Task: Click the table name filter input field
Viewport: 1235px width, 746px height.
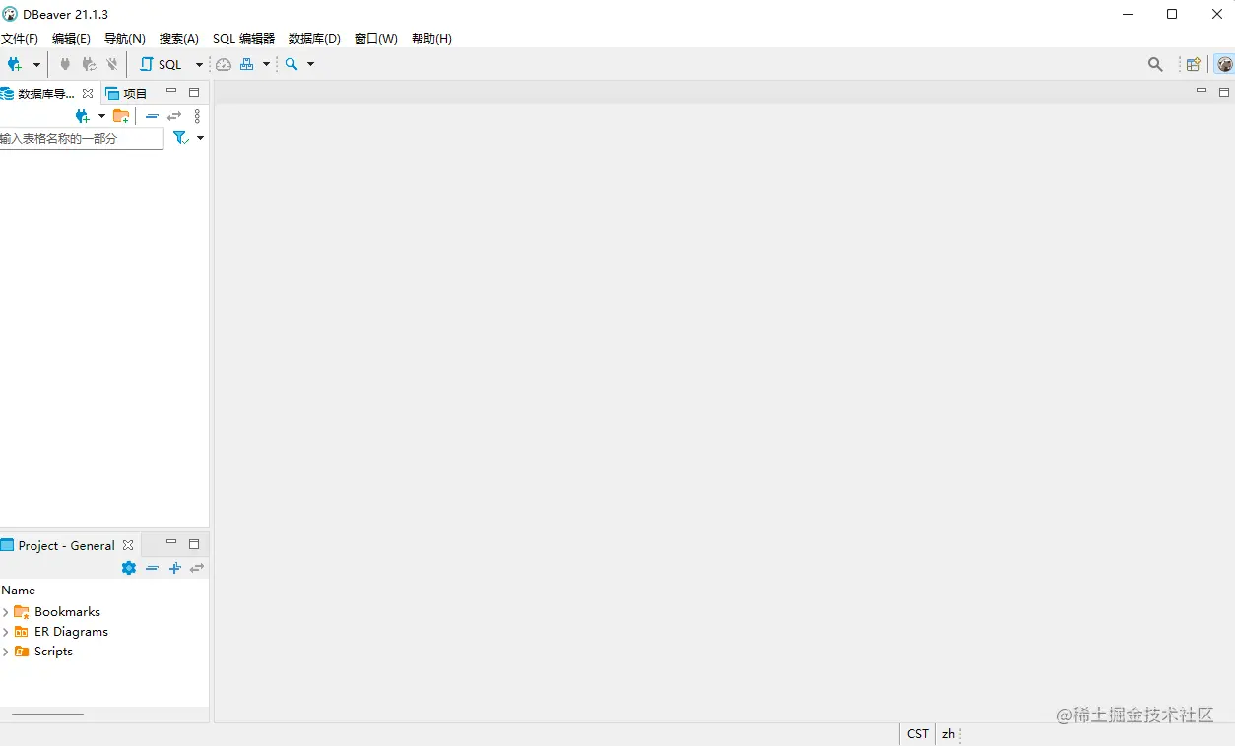Action: [79, 138]
